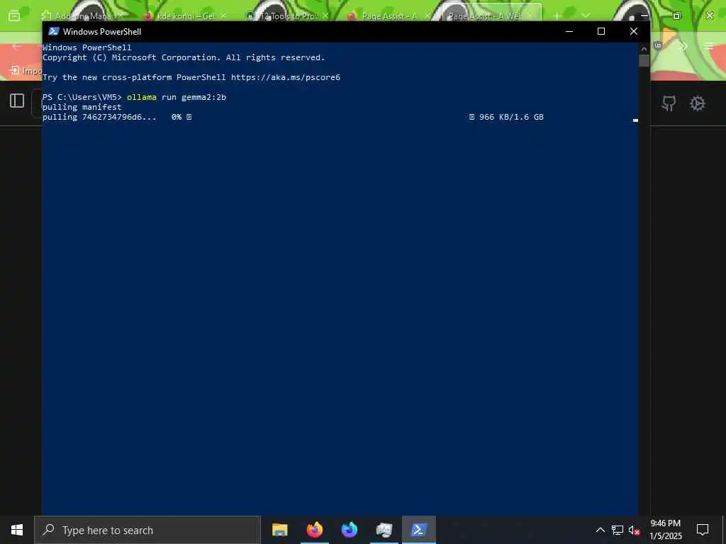The height and width of the screenshot is (544, 726).
Task: Open the Action Center notifications icon
Action: tap(703, 530)
